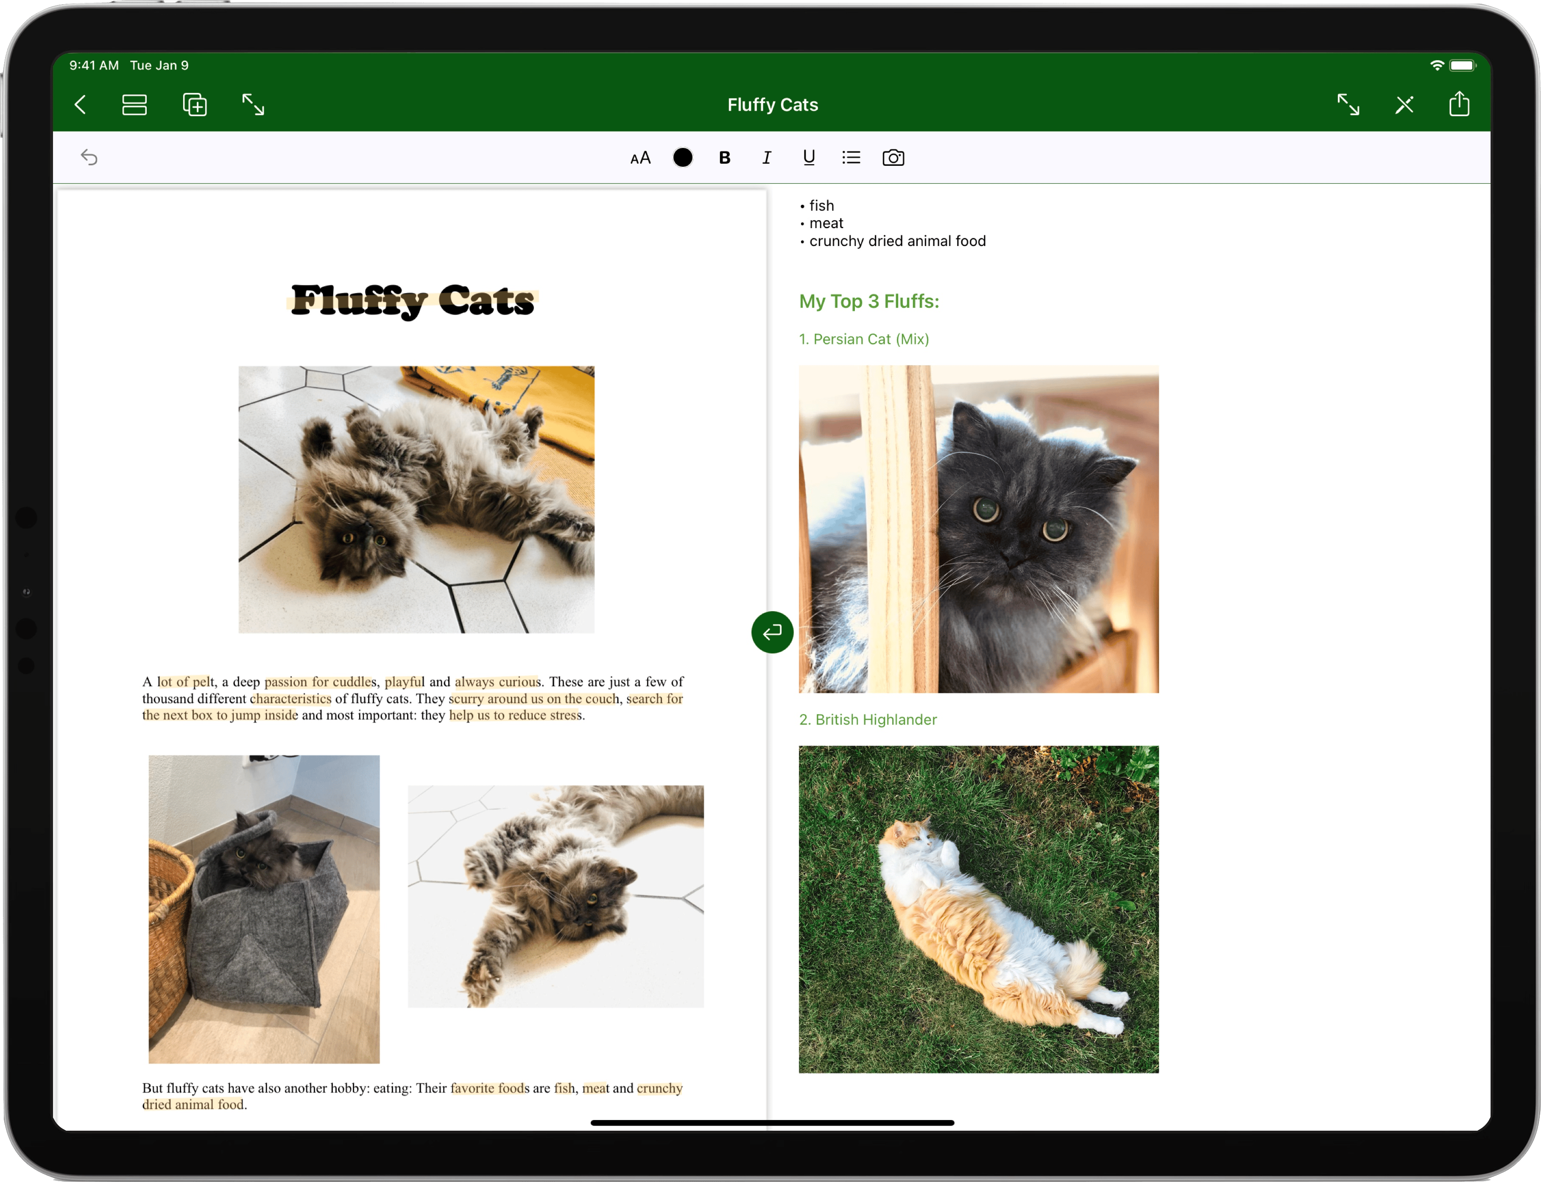Expand left PDF pane with arrows icon
The width and height of the screenshot is (1541, 1182).
coord(253,105)
